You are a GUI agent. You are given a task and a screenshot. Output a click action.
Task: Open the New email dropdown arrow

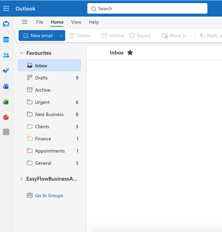click(x=61, y=36)
